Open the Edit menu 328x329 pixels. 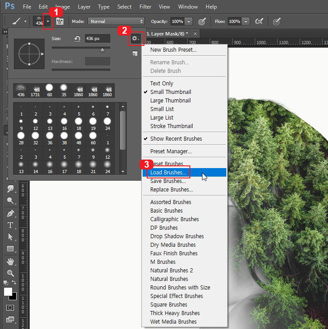coord(43,7)
